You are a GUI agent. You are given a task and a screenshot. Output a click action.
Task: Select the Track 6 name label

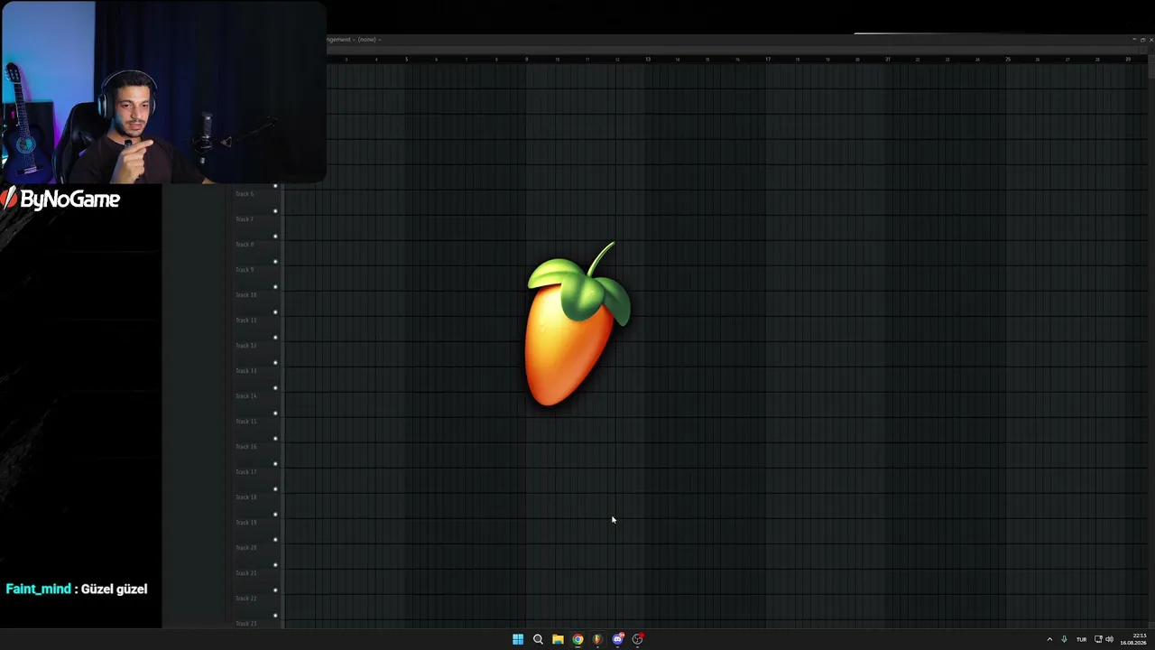tap(245, 194)
